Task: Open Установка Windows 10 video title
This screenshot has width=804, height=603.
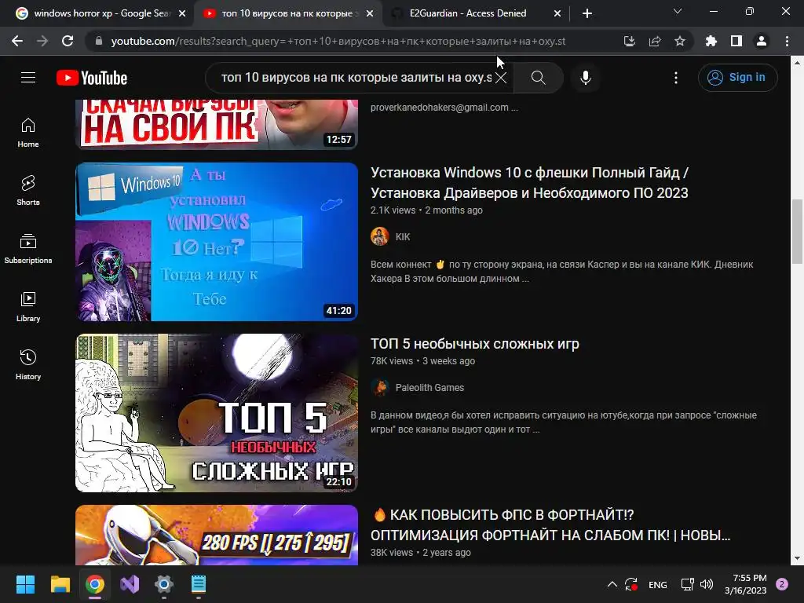Action: [x=530, y=182]
